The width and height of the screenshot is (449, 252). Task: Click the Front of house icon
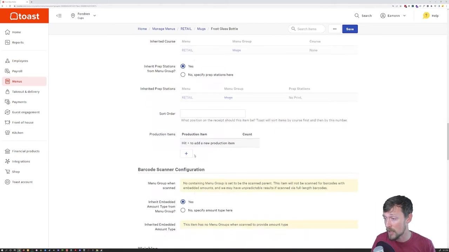point(7,122)
